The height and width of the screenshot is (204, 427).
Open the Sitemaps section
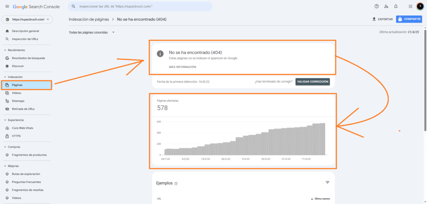click(x=18, y=101)
